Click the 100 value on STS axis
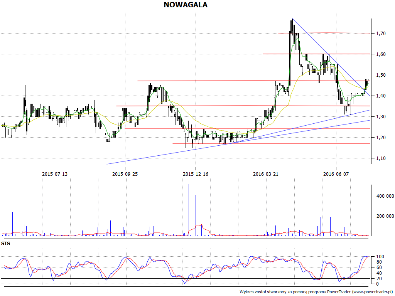 [x=380, y=257]
